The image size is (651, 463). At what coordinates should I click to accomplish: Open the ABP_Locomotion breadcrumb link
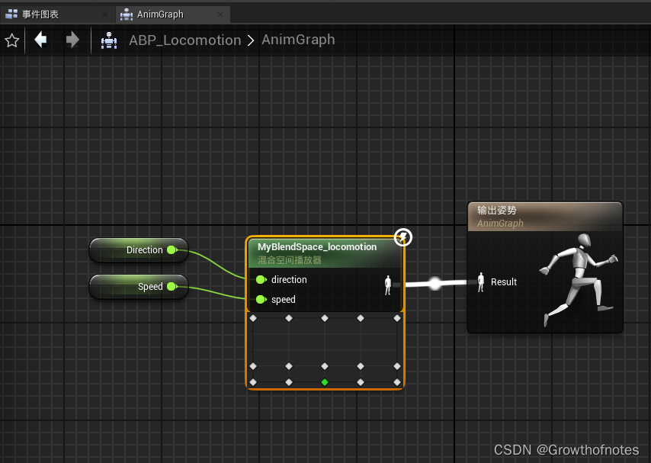184,40
